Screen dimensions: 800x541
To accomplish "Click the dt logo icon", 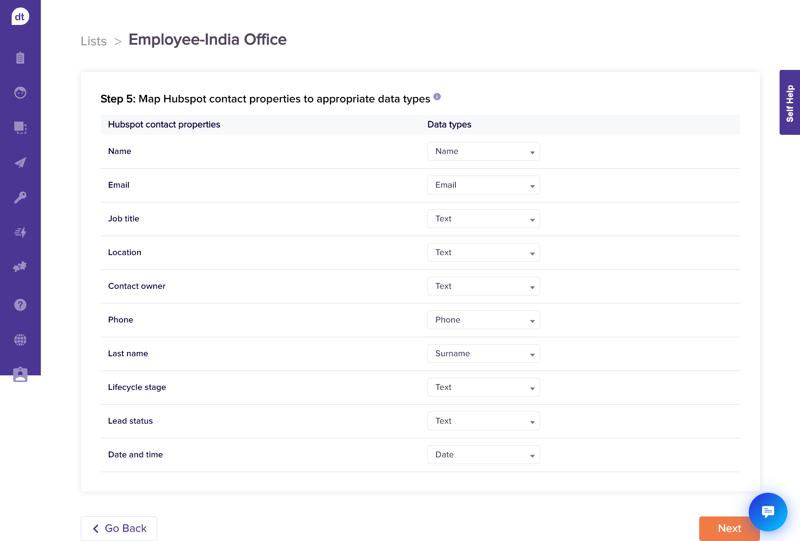I will (x=20, y=17).
